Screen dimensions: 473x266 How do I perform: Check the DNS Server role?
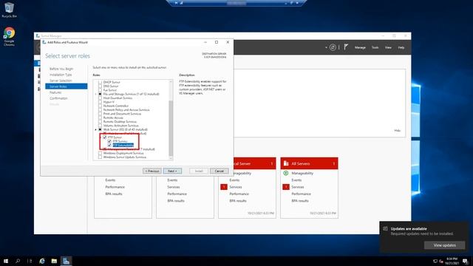tap(101, 86)
